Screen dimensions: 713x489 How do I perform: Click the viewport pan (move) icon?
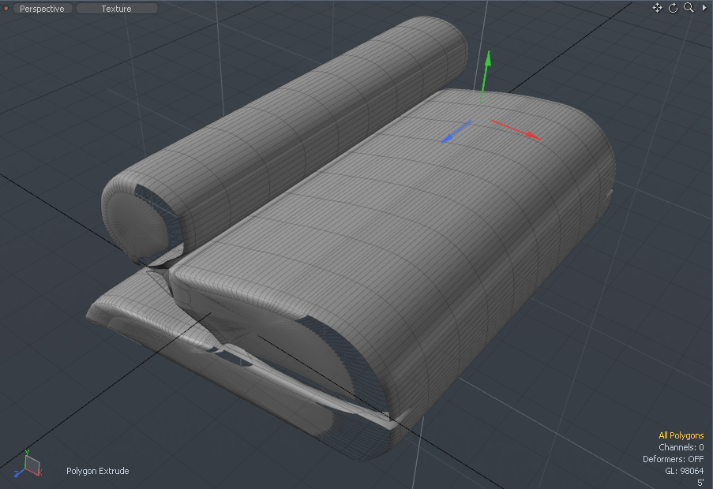[657, 8]
